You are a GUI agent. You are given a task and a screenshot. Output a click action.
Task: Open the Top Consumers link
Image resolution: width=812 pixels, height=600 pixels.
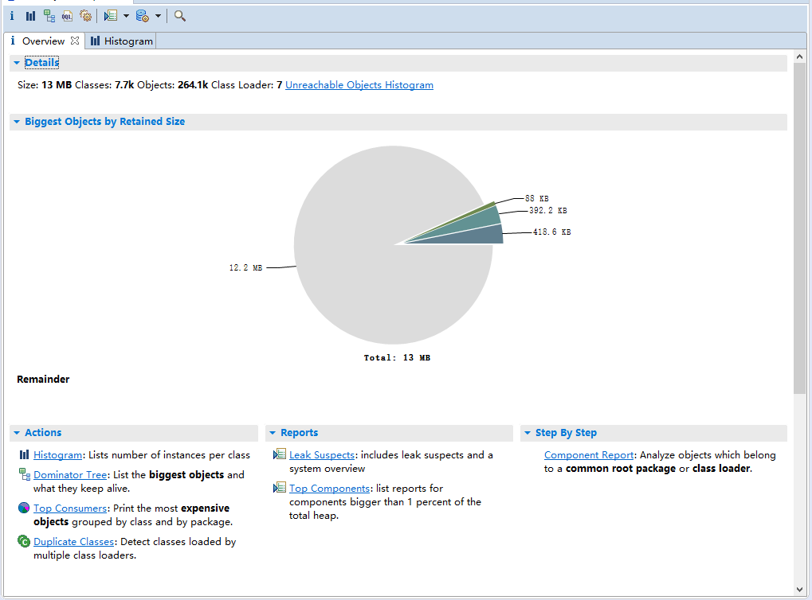[70, 508]
